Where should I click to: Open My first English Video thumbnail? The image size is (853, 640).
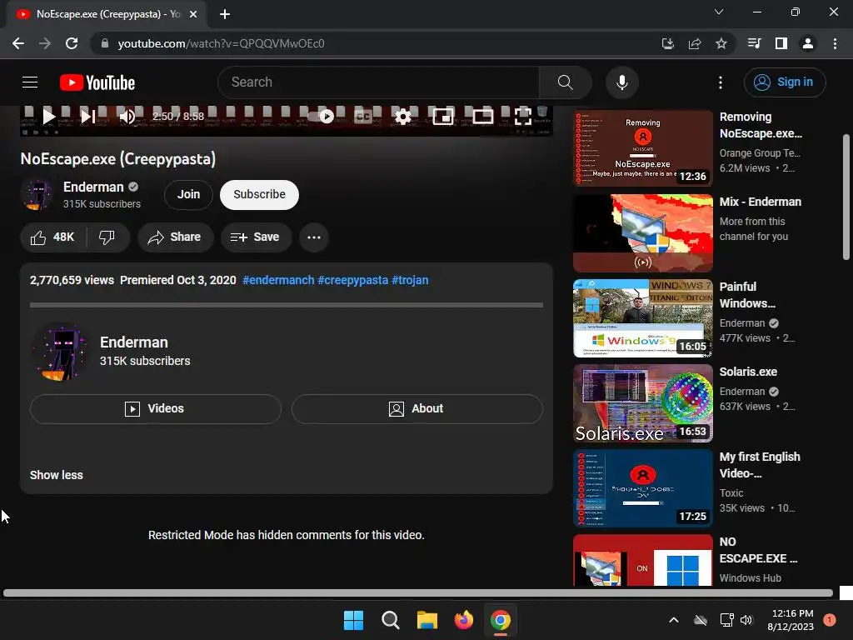point(643,488)
